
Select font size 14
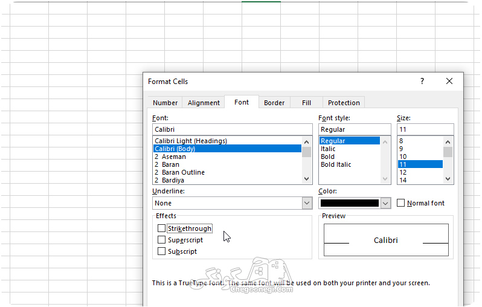point(420,180)
